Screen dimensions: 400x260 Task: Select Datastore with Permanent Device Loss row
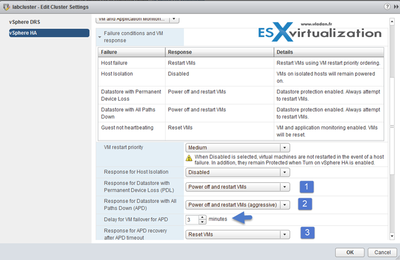241,95
